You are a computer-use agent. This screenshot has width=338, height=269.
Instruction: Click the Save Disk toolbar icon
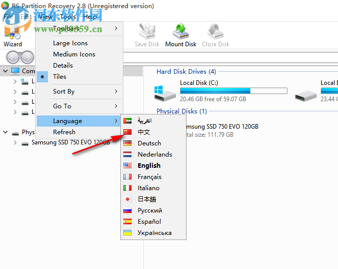point(147,32)
